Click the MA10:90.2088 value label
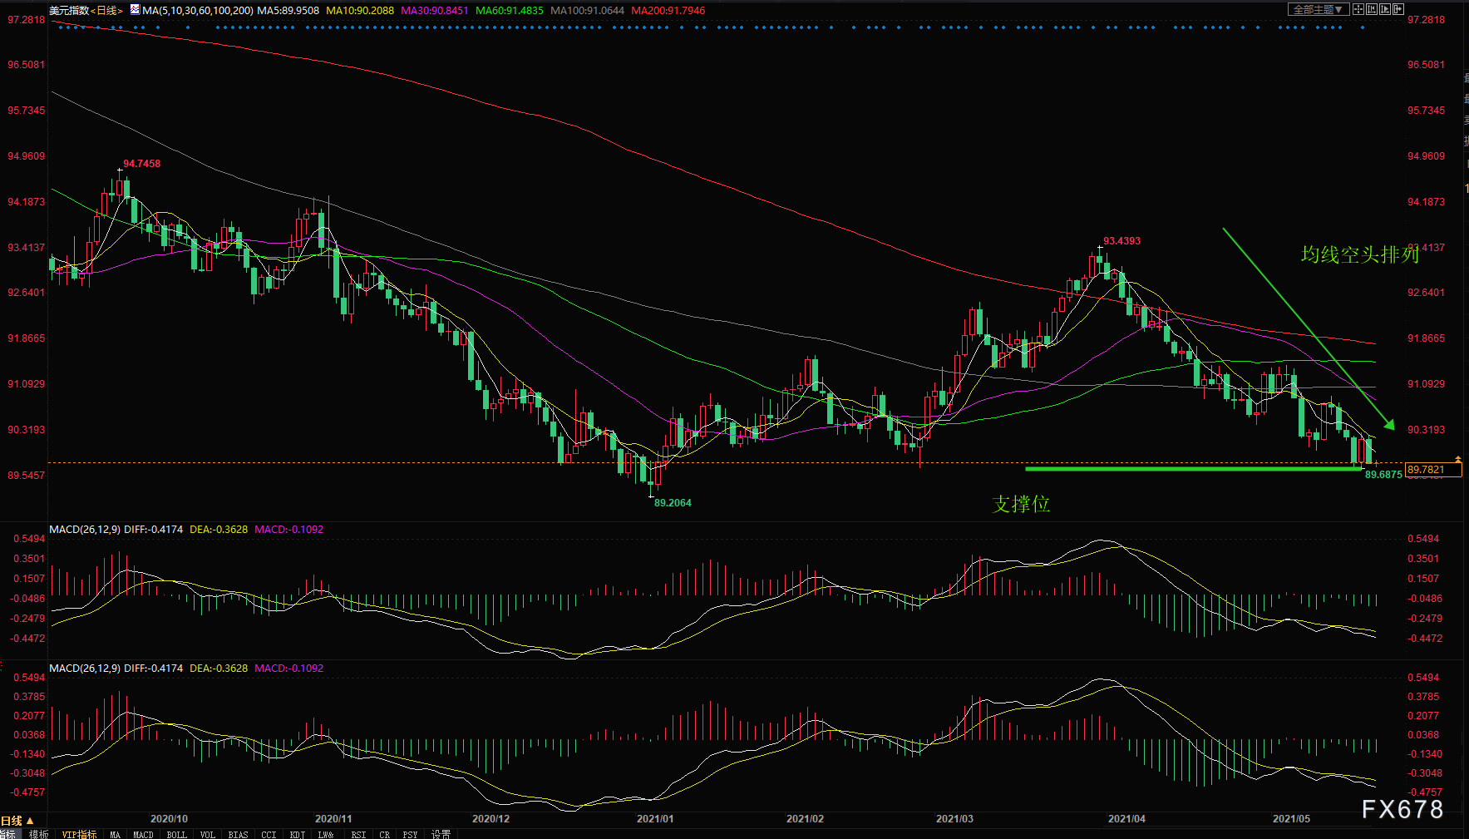Screen dimensions: 1469x839 360,10
